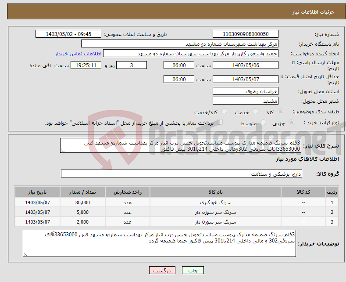Click the need date cell in row 2

[x=38, y=212]
